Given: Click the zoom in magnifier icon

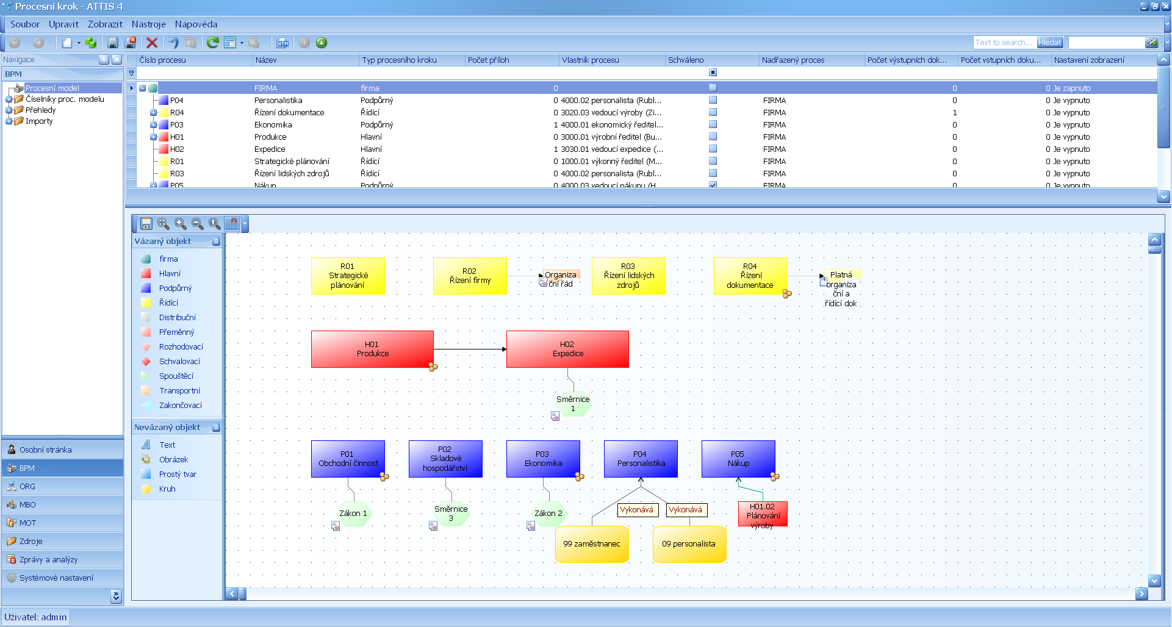Looking at the screenshot, I should pos(180,224).
